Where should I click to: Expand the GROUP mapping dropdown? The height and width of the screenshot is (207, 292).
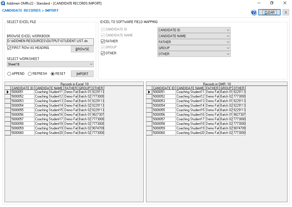pyautogui.click(x=194, y=48)
